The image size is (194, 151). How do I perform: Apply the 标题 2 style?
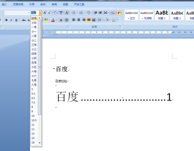(x=177, y=15)
